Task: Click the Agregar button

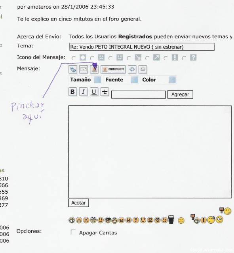Action: [180, 94]
